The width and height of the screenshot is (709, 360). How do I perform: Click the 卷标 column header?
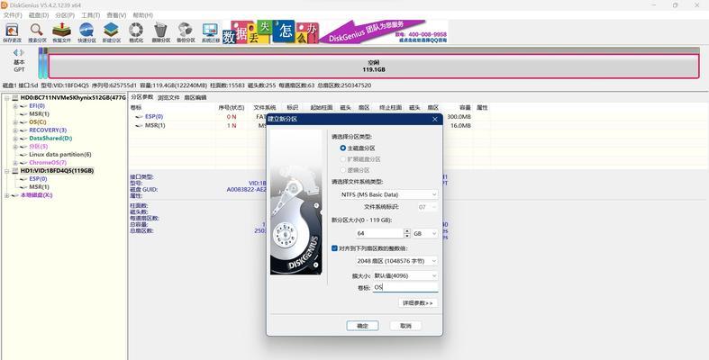point(136,107)
